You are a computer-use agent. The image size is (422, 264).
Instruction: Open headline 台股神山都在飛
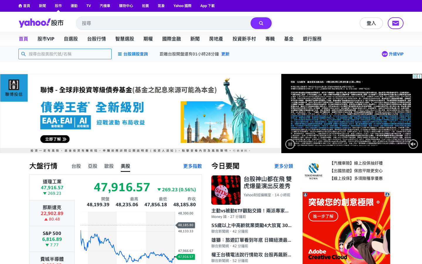pyautogui.click(x=268, y=182)
